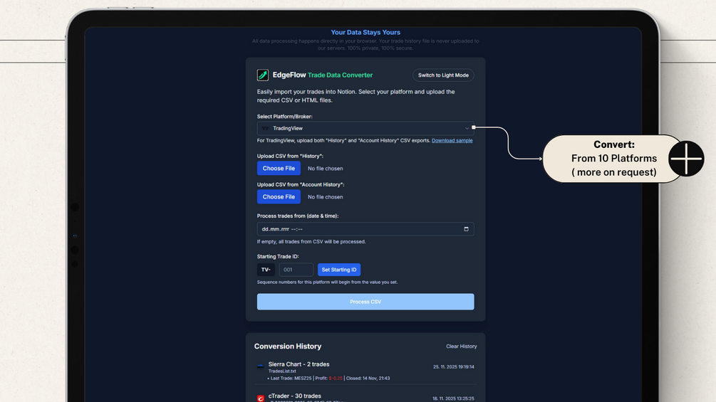Click the Sierra Chart platform icon
Image resolution: width=716 pixels, height=402 pixels.
tap(260, 366)
